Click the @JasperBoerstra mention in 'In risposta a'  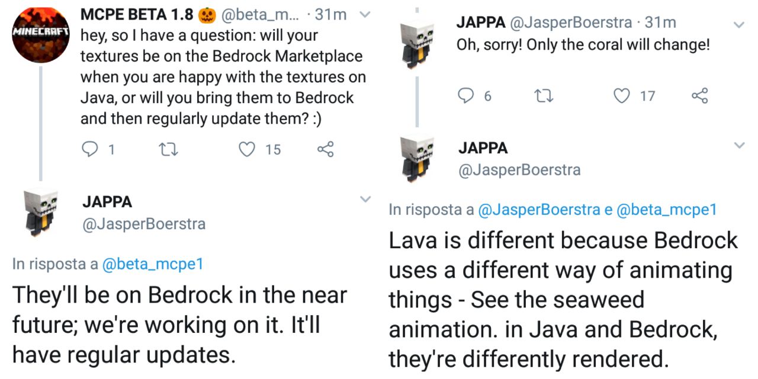coord(539,209)
